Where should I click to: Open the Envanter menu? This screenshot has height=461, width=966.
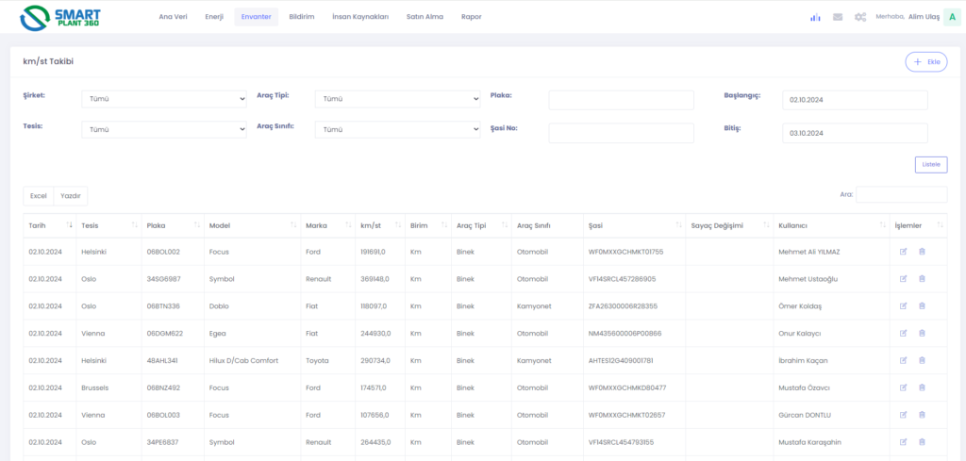coord(256,17)
